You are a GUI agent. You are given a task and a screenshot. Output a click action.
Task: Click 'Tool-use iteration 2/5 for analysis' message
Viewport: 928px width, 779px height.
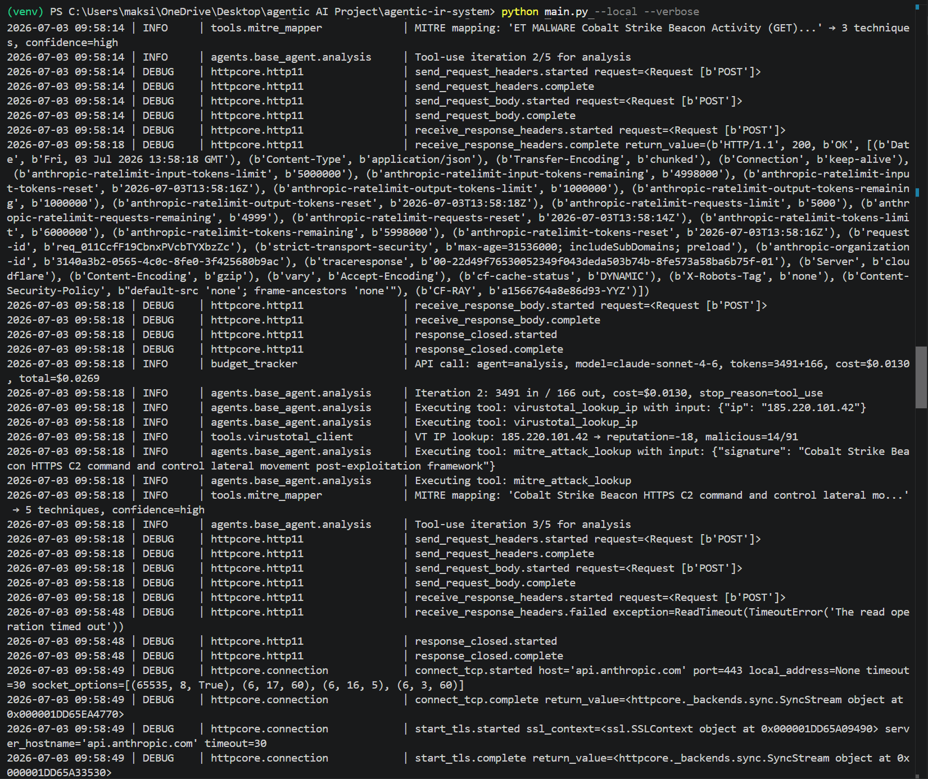tap(523, 57)
